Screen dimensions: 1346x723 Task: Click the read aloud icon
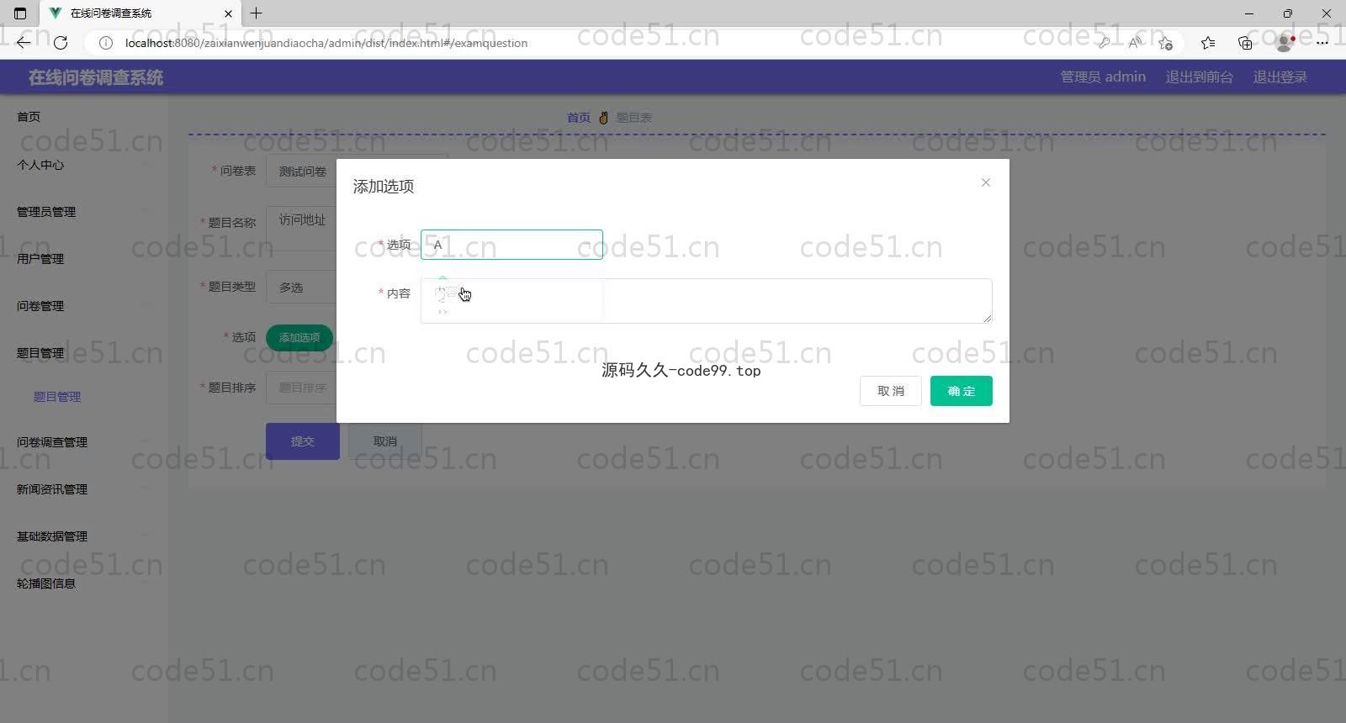click(1135, 43)
